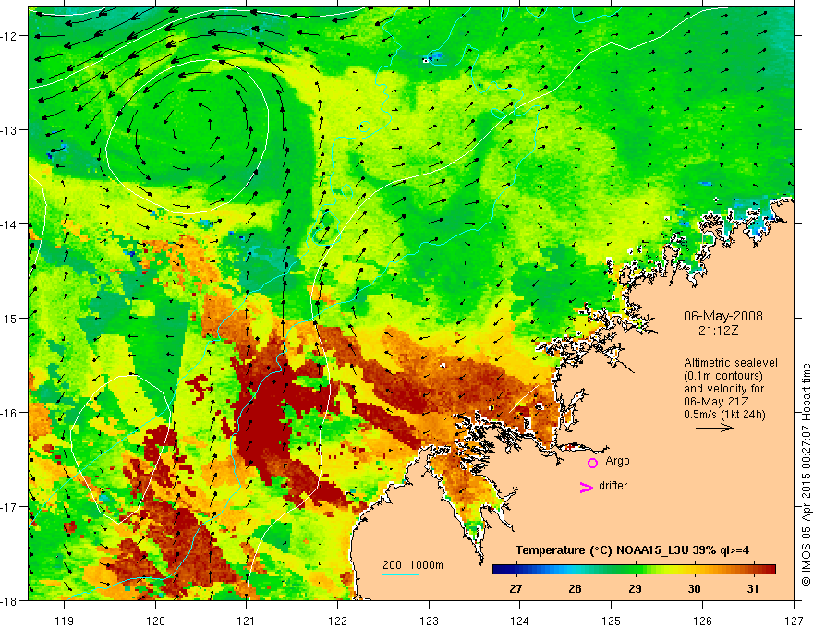Click the '(0.1m contours)' caption line
Screen dimensions: 813x628
(x=723, y=376)
